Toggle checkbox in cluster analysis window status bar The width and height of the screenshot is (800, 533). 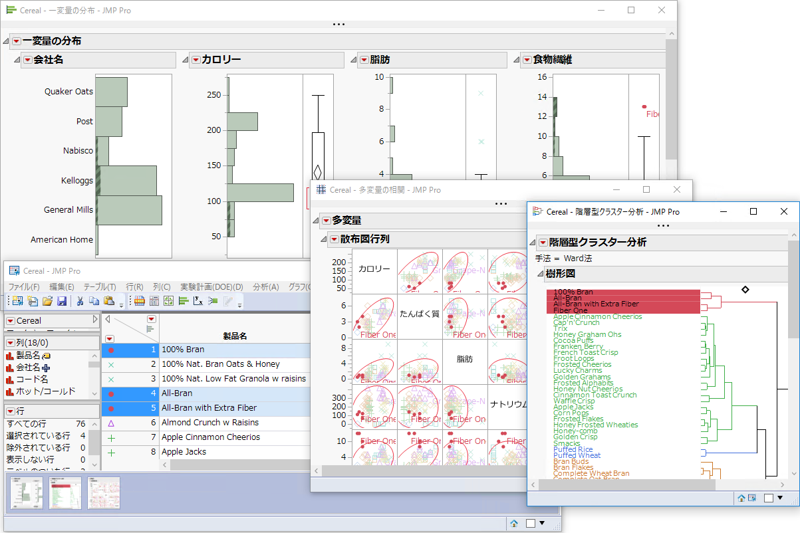tap(769, 498)
